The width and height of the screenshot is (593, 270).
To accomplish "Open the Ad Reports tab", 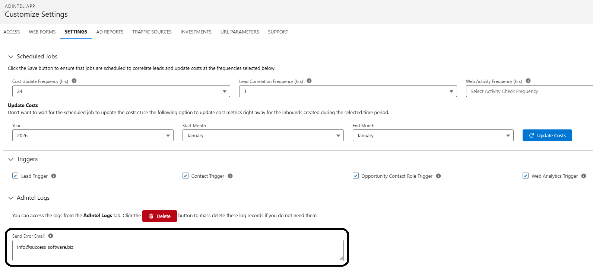I will [x=110, y=32].
